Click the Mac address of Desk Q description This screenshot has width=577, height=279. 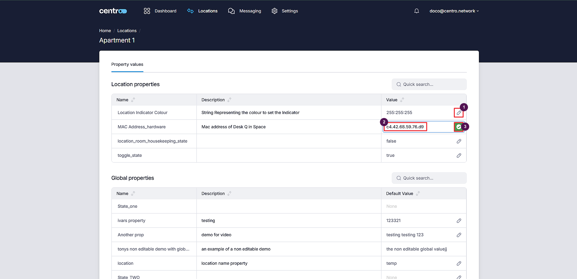(x=234, y=127)
